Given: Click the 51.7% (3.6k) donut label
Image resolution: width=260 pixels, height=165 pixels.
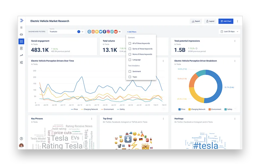Looking at the screenshot, I should [229, 87].
